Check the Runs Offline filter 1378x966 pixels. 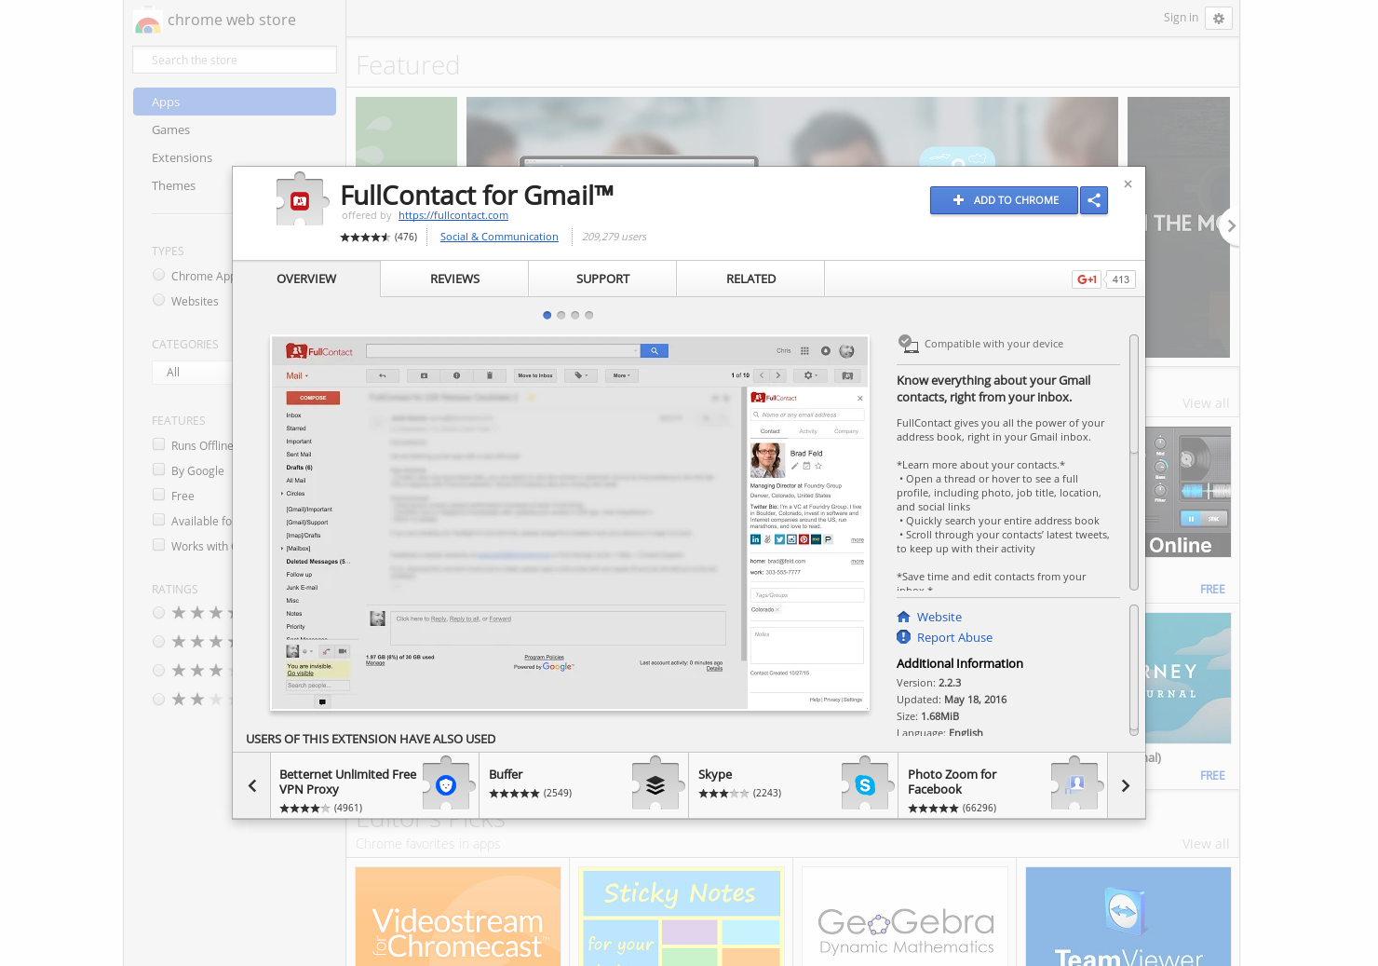158,444
